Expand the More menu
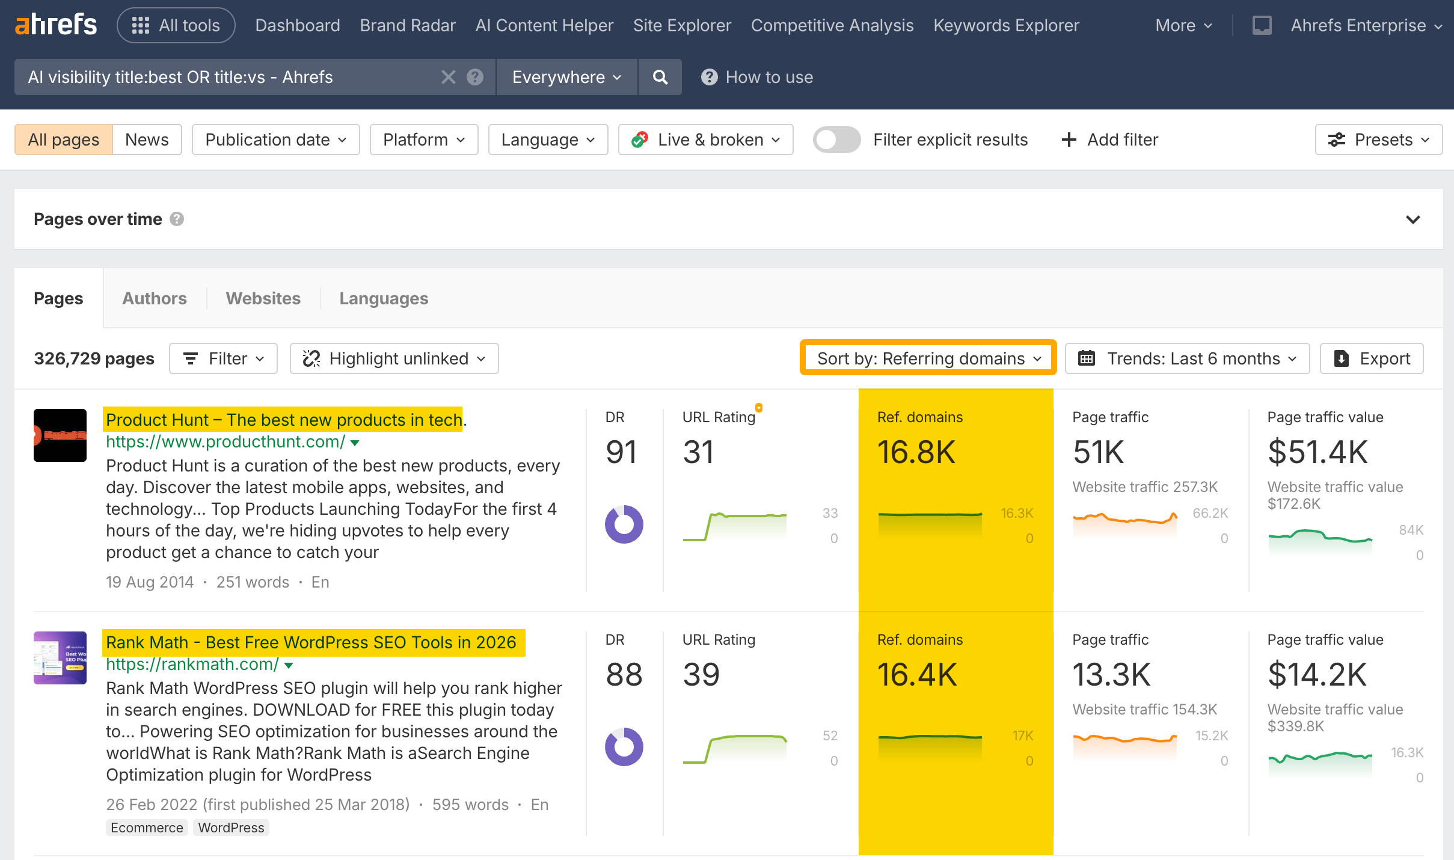Image resolution: width=1454 pixels, height=860 pixels. click(1183, 25)
